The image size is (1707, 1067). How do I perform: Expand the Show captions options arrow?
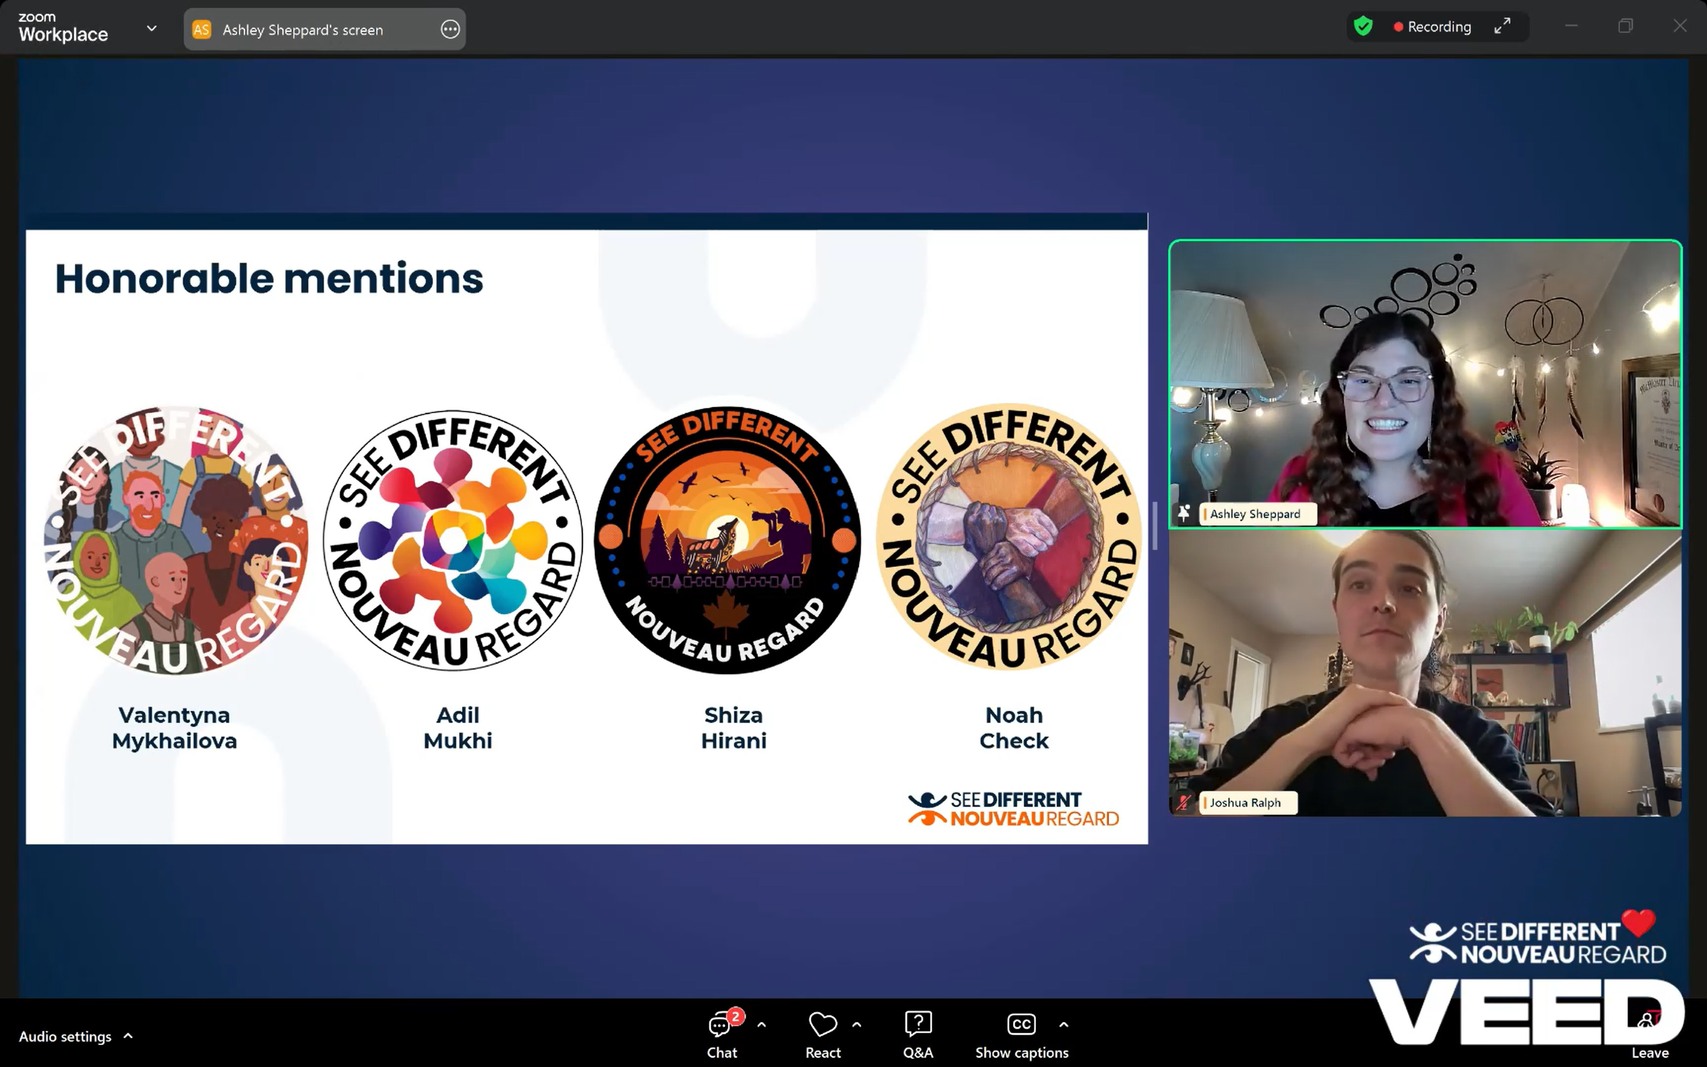(x=1064, y=1024)
